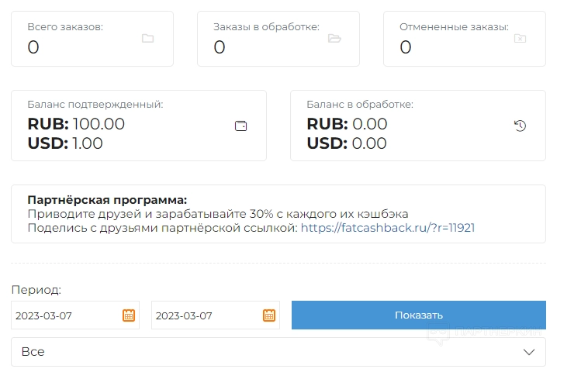Click the folder icon in Всего заказов card
This screenshot has width=581, height=386.
pos(148,38)
